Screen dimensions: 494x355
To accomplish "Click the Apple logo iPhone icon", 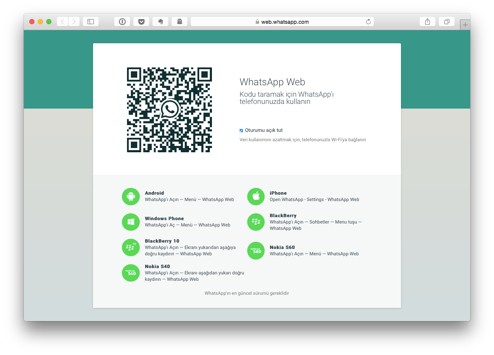I will point(256,196).
